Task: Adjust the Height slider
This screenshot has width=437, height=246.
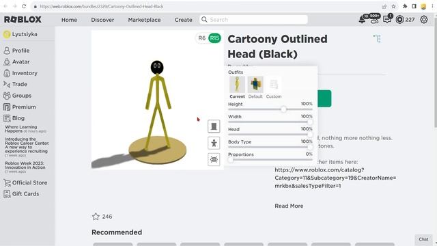Action: pyautogui.click(x=270, y=109)
